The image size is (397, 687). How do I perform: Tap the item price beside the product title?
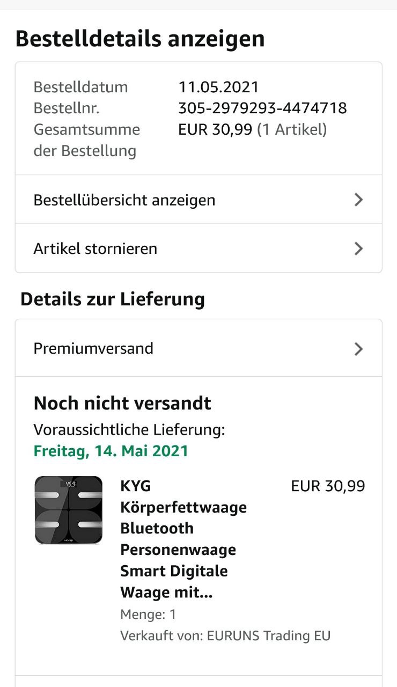click(x=328, y=486)
